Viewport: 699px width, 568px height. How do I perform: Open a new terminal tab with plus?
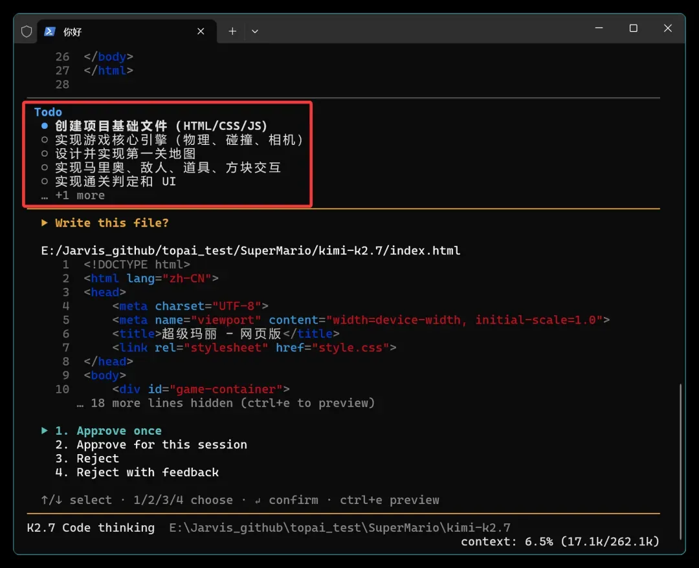pos(232,31)
